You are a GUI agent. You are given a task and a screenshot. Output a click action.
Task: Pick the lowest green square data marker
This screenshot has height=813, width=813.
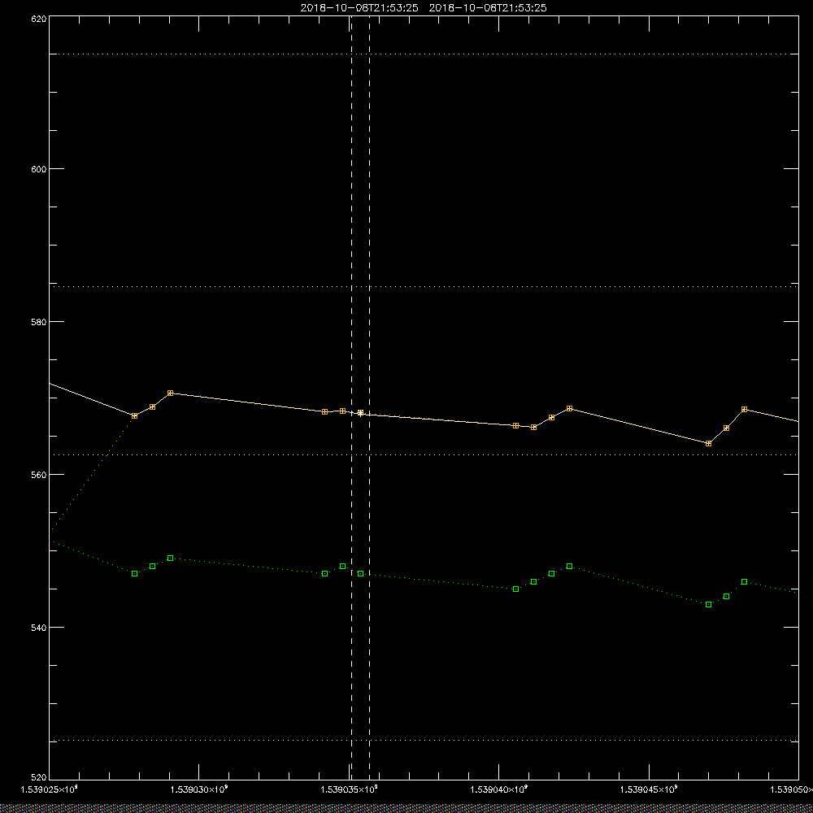(x=709, y=605)
